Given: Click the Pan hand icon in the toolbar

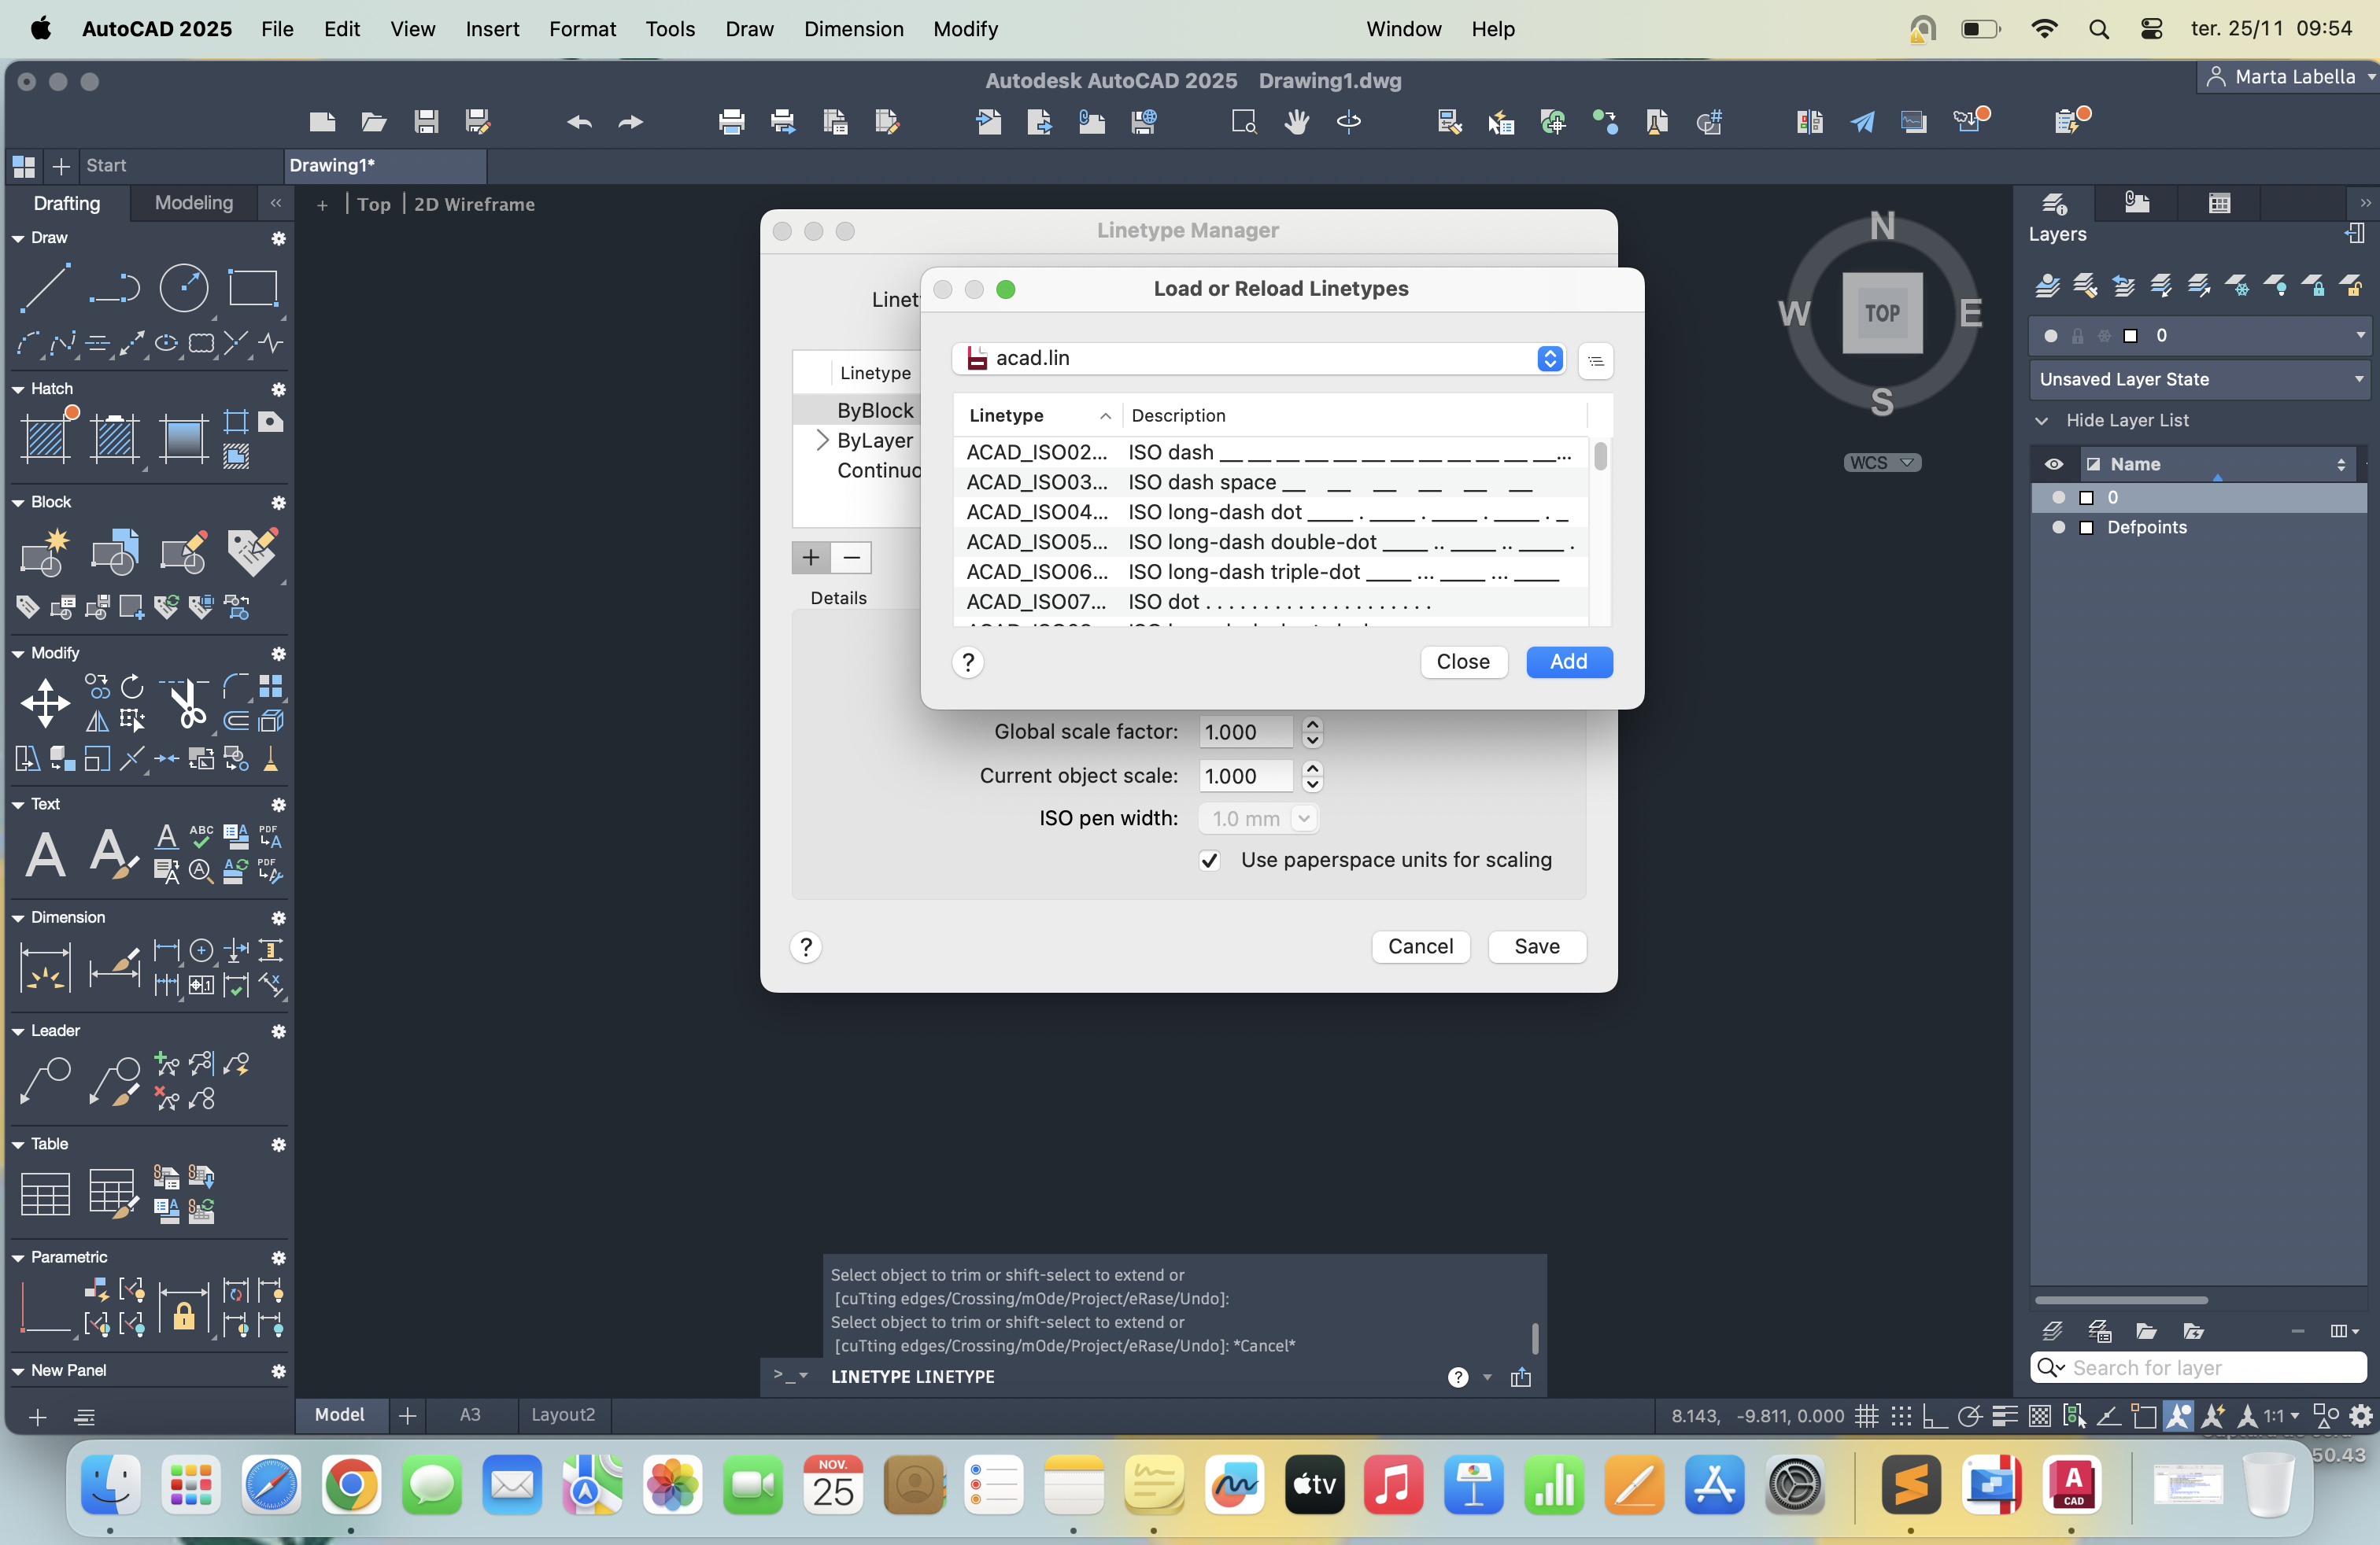Looking at the screenshot, I should click(1297, 122).
